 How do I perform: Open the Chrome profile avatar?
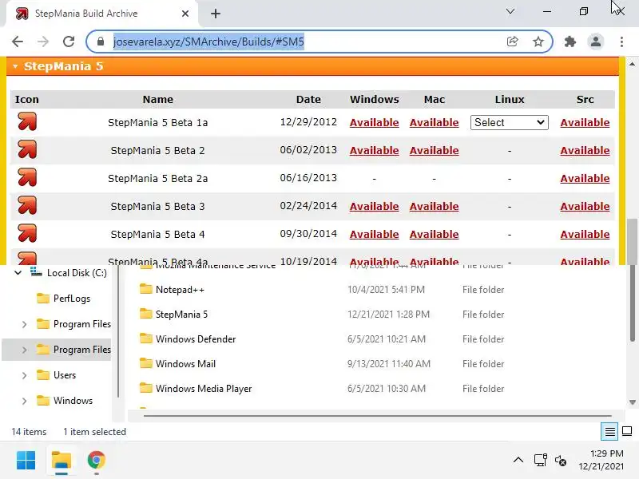[x=596, y=42]
